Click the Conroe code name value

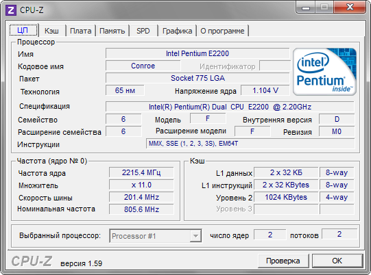click(x=143, y=66)
